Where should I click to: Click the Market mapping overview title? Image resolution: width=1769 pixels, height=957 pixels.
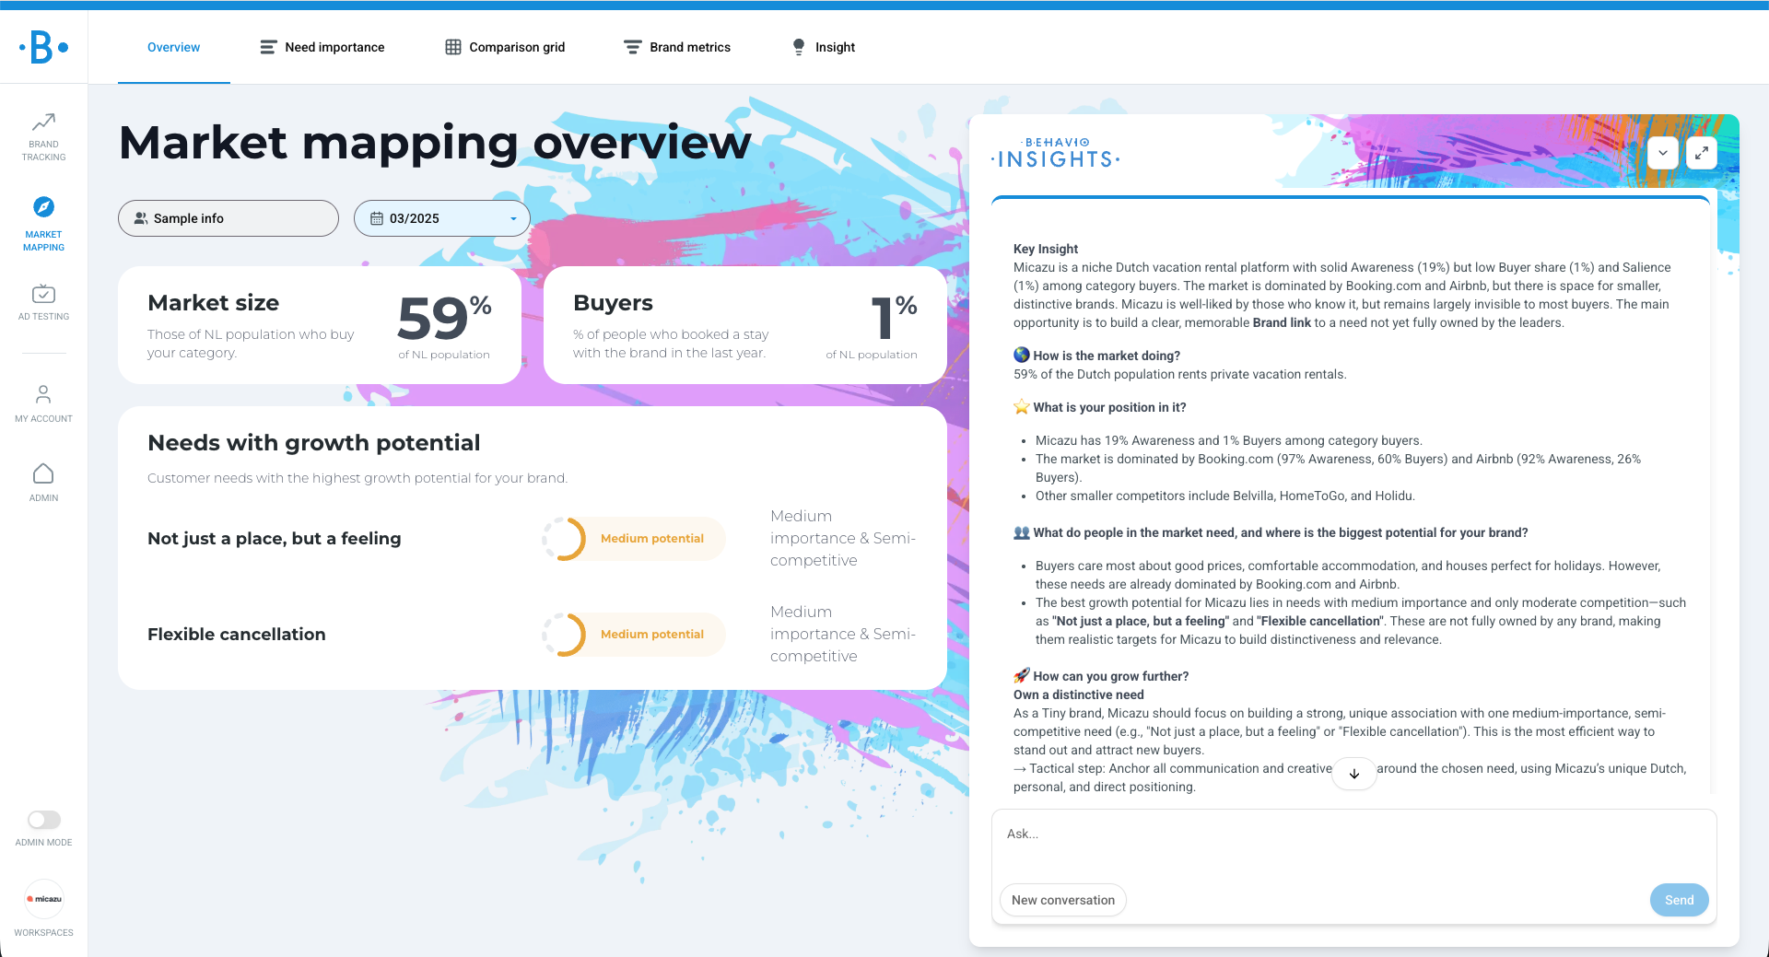(x=436, y=144)
